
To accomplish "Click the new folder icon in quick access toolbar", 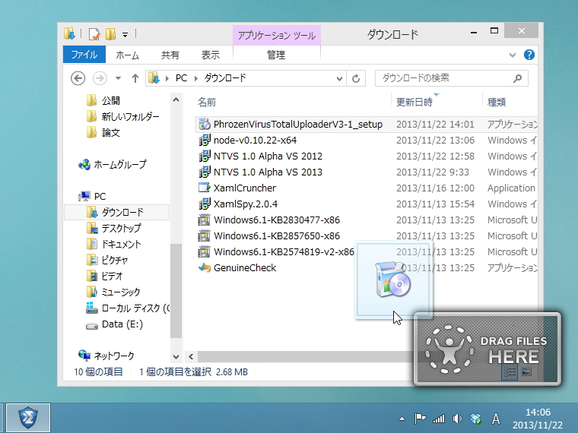I will click(x=110, y=34).
